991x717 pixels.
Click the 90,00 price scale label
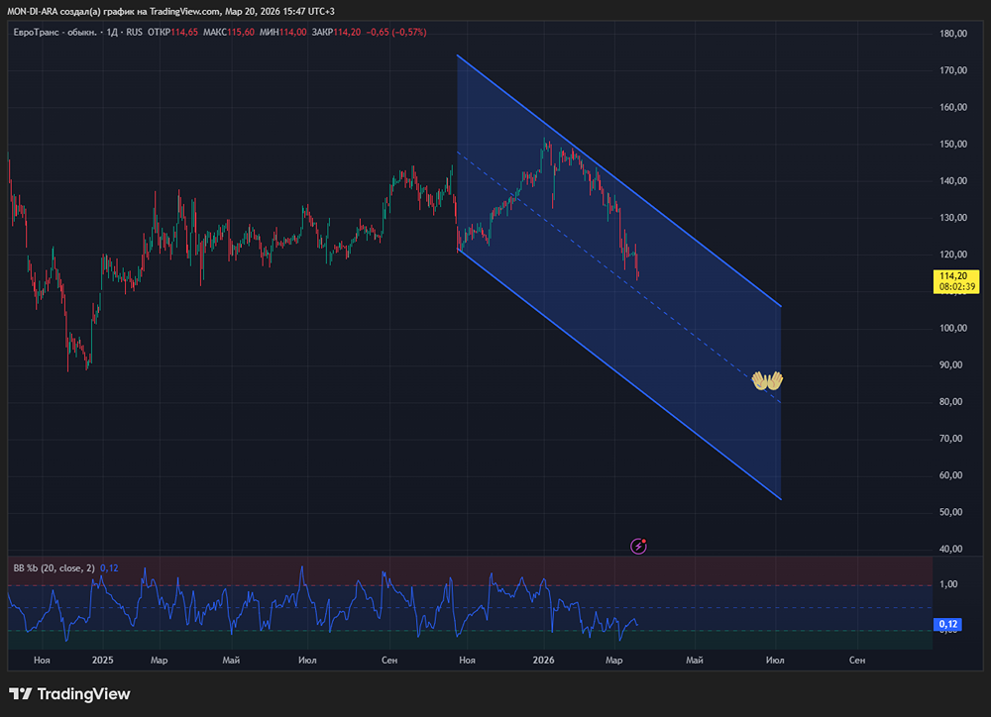(x=951, y=364)
